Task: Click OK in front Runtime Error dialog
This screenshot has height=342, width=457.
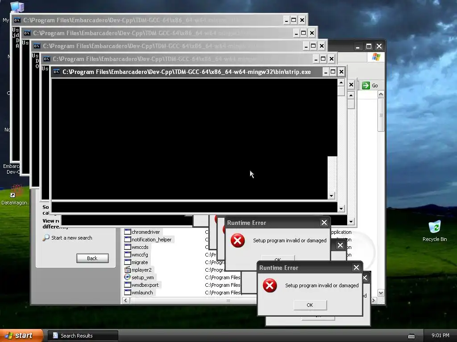Action: tap(310, 305)
